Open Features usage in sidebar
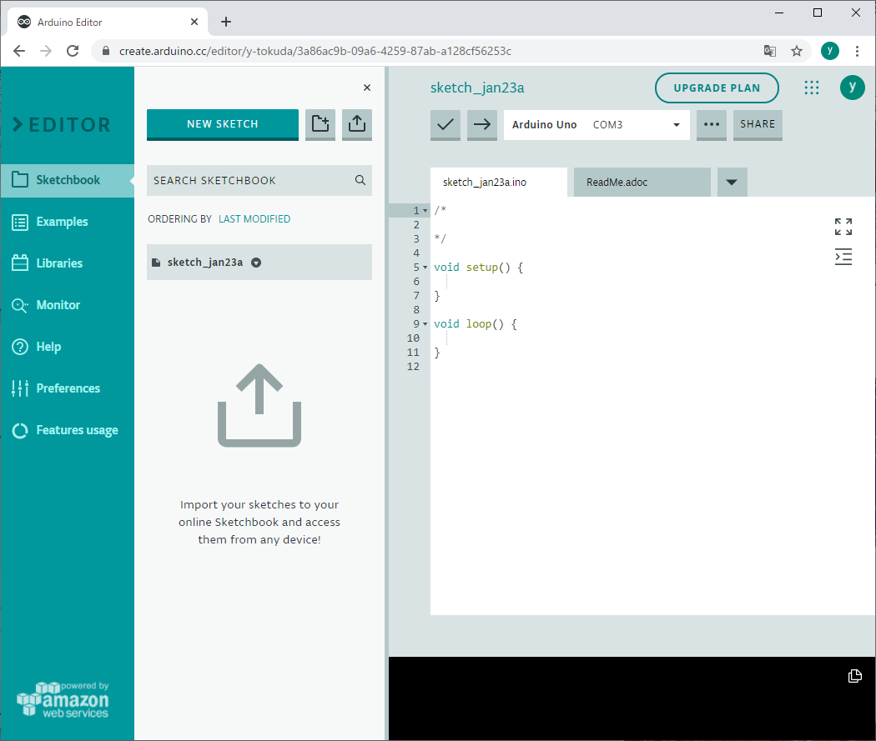 67,430
